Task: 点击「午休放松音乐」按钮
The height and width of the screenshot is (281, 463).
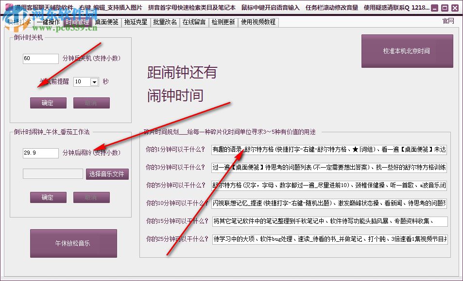Action: (73, 244)
